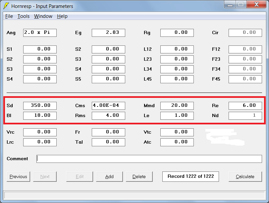
Task: Click the Record 1222 of 1222 box
Action: coord(190,176)
